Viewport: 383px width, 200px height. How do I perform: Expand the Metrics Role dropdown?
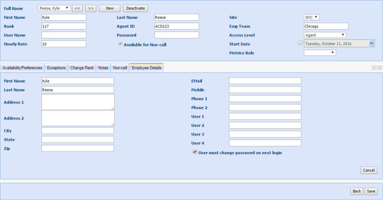320,52
